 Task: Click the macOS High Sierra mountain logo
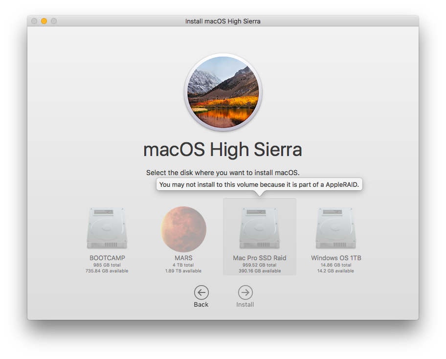(x=223, y=92)
